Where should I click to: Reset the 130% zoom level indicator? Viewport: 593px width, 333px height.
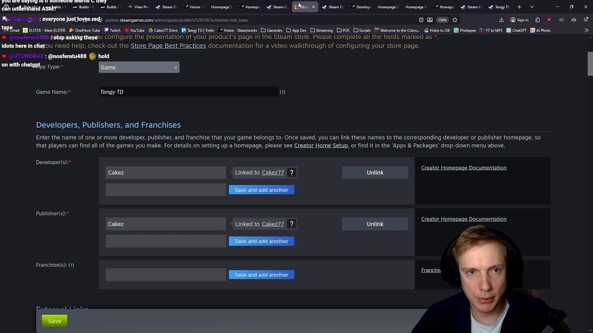442,20
